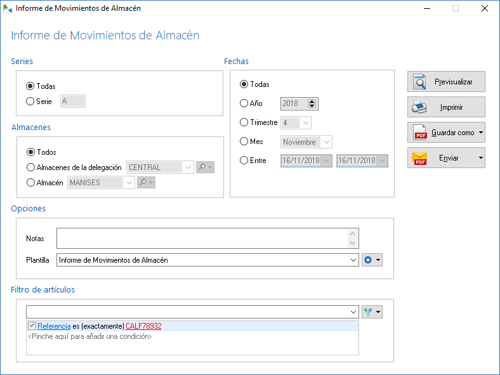The height and width of the screenshot is (375, 500).
Task: Choose Almacenes de la delegación option
Action: click(30, 168)
